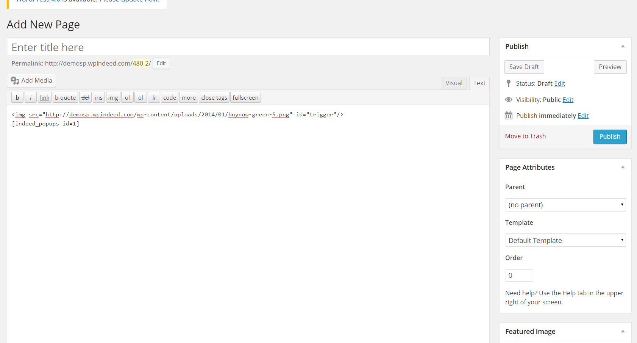Open the Template dropdown
Image resolution: width=637 pixels, height=343 pixels.
tap(565, 240)
